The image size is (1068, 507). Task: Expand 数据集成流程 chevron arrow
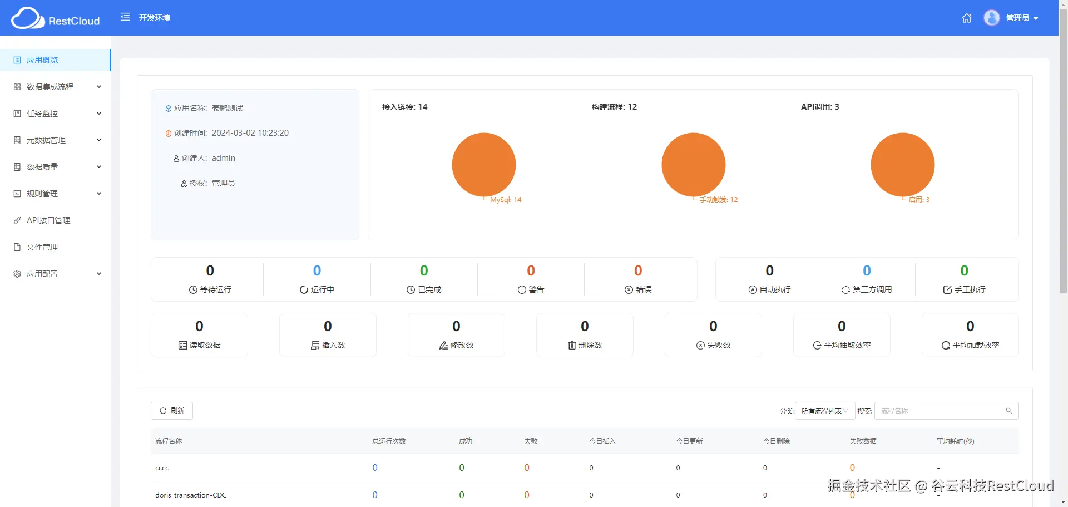(99, 87)
